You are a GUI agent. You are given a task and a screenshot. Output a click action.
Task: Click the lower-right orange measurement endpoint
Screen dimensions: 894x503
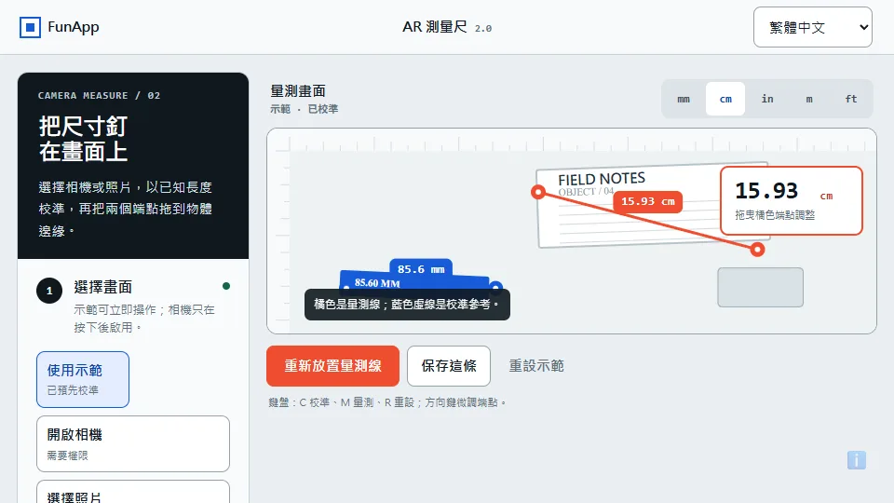[757, 250]
